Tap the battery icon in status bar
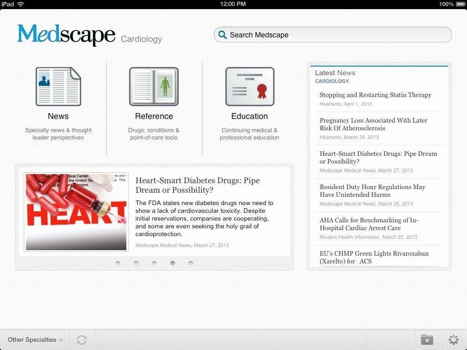Image resolution: width=467 pixels, height=350 pixels. click(460, 4)
